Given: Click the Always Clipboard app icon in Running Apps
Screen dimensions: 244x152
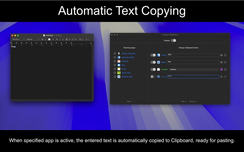Looking at the screenshot, I should (119, 54).
